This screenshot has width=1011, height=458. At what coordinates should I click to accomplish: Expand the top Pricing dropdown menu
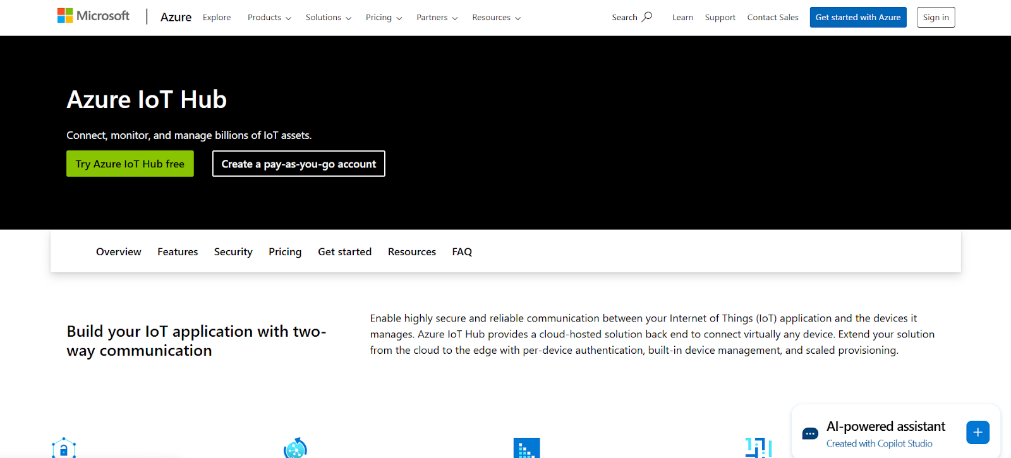(x=384, y=18)
